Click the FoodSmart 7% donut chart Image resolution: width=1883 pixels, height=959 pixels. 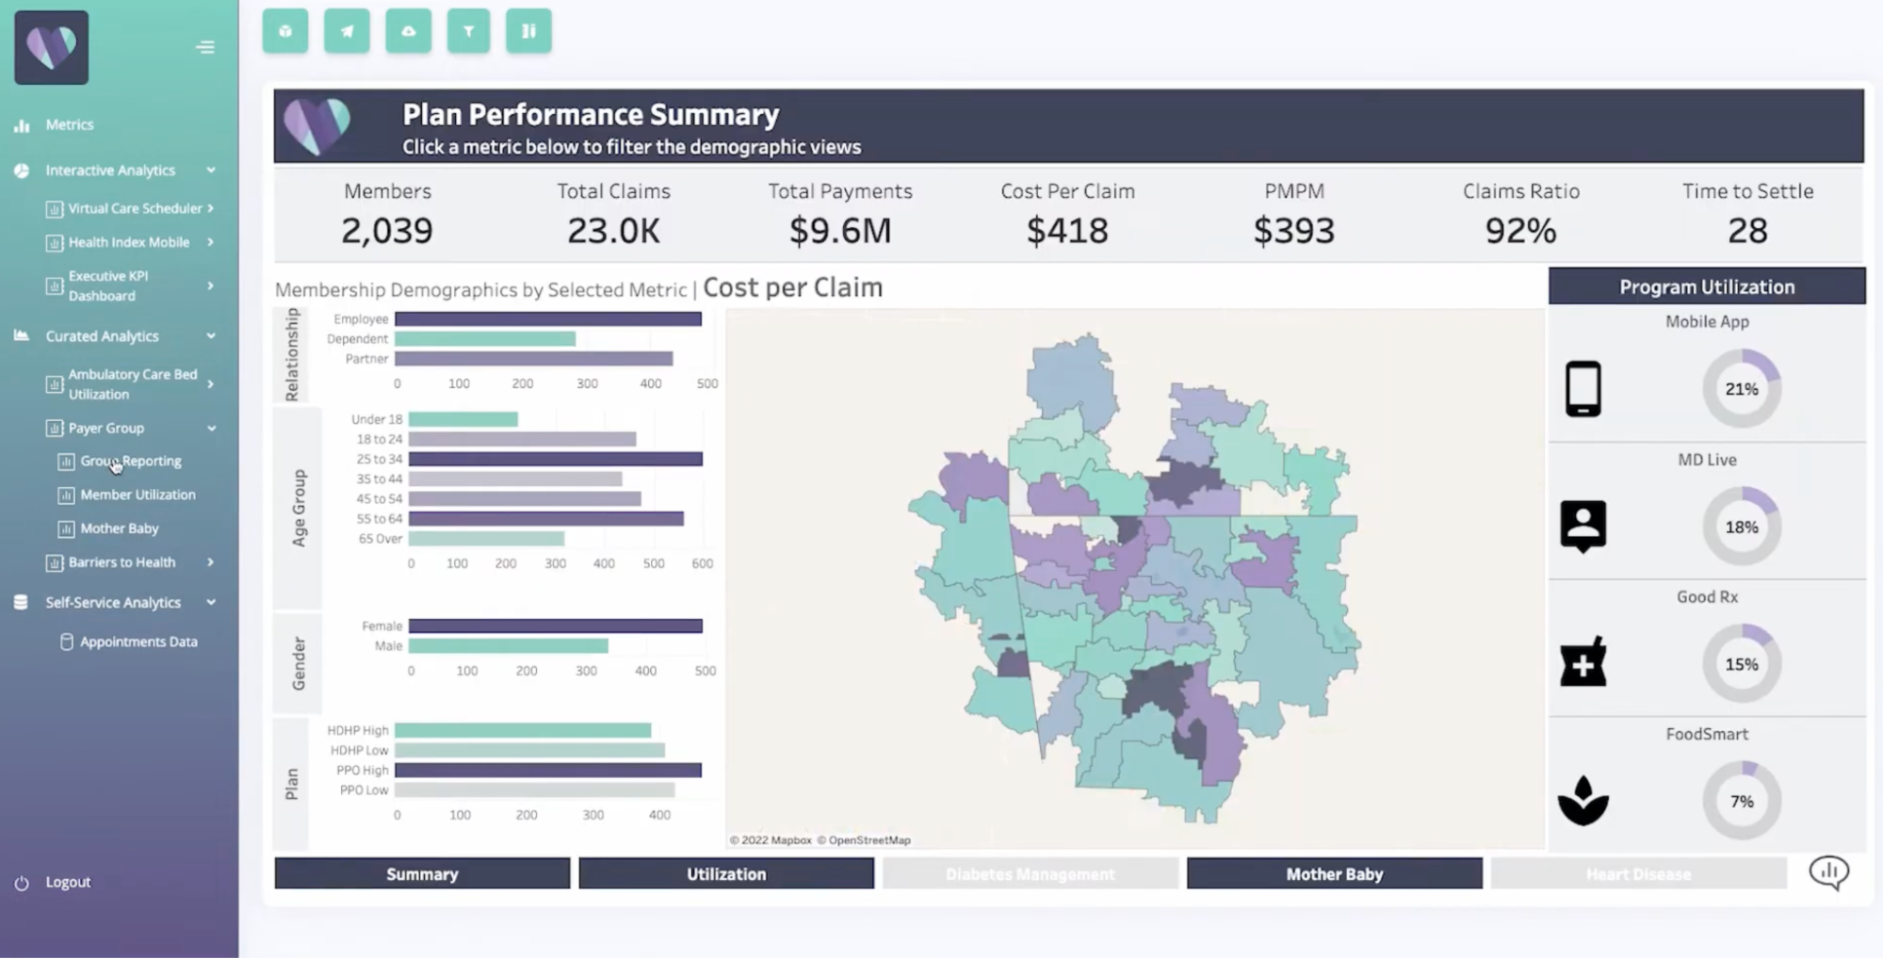[x=1742, y=801]
